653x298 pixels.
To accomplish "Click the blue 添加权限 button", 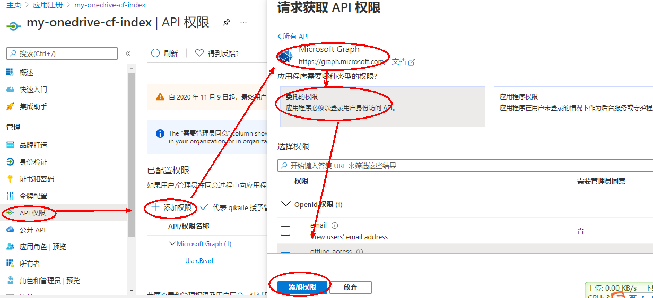I will [302, 287].
